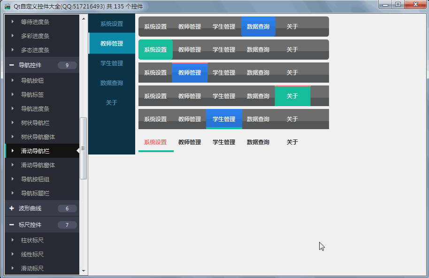Click blue highlighted 数据查询 in top horizontal bar
429x278 pixels.
point(258,27)
